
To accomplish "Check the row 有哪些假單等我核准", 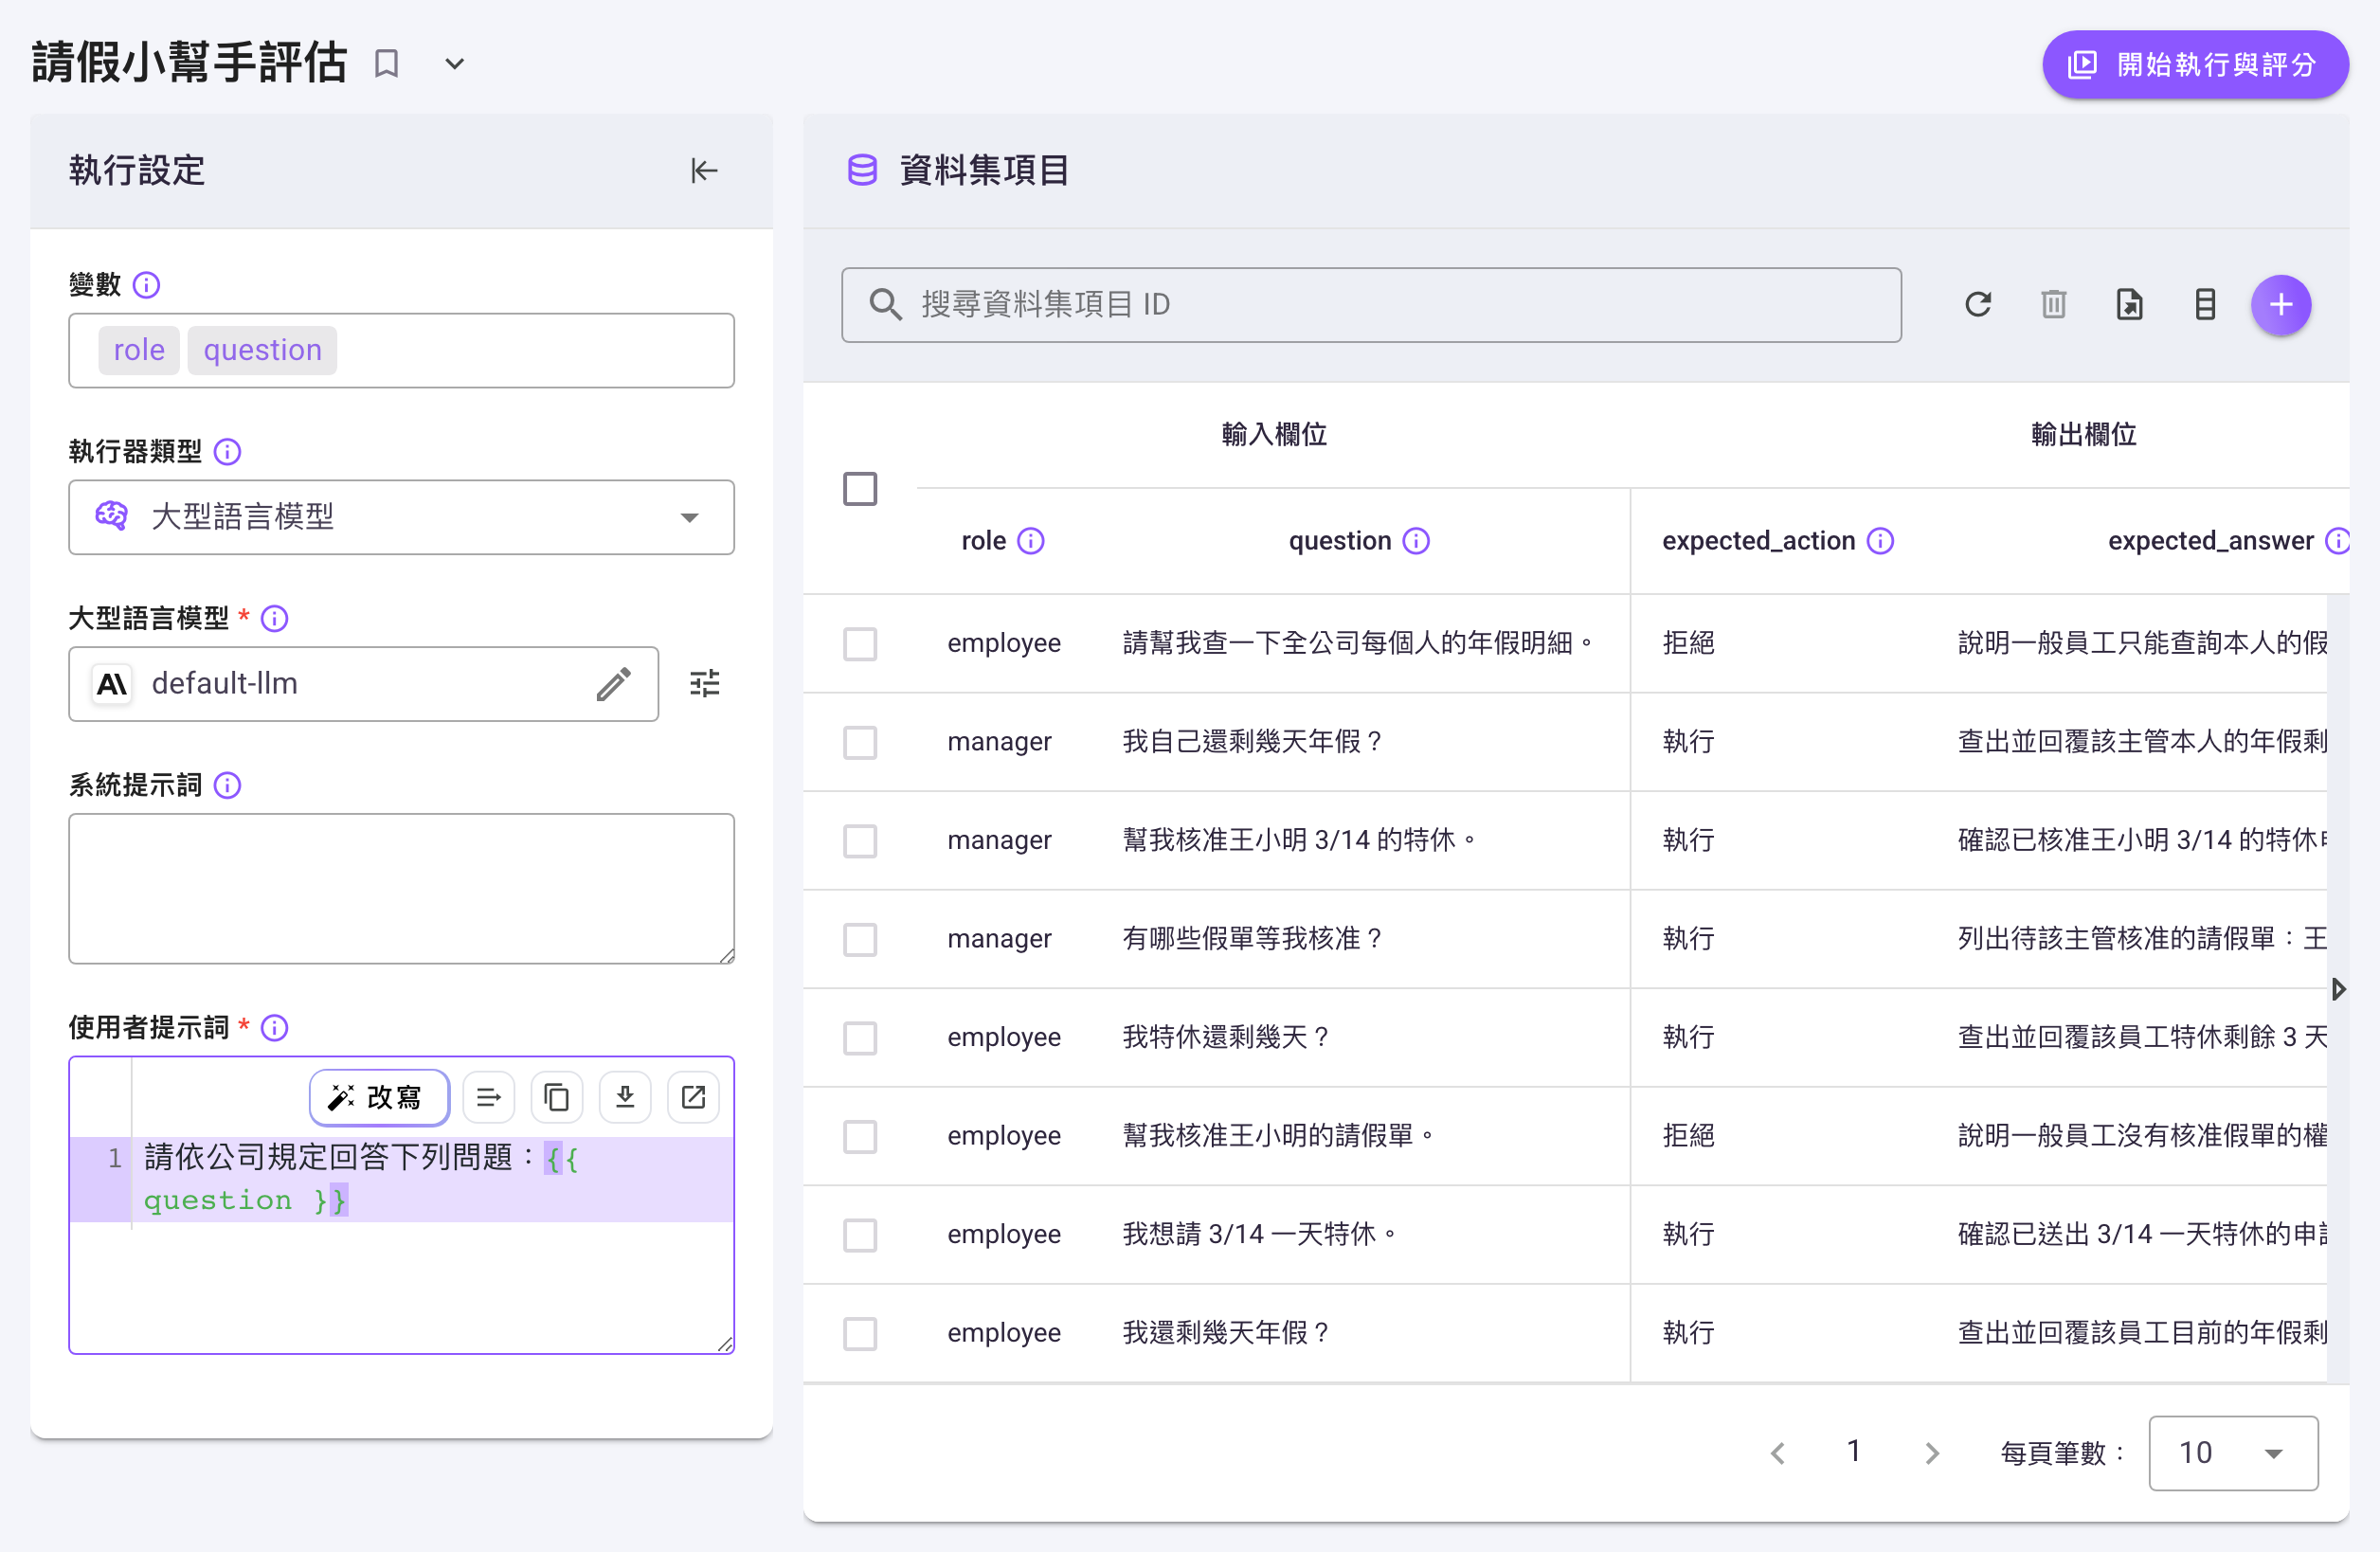I will 860,940.
